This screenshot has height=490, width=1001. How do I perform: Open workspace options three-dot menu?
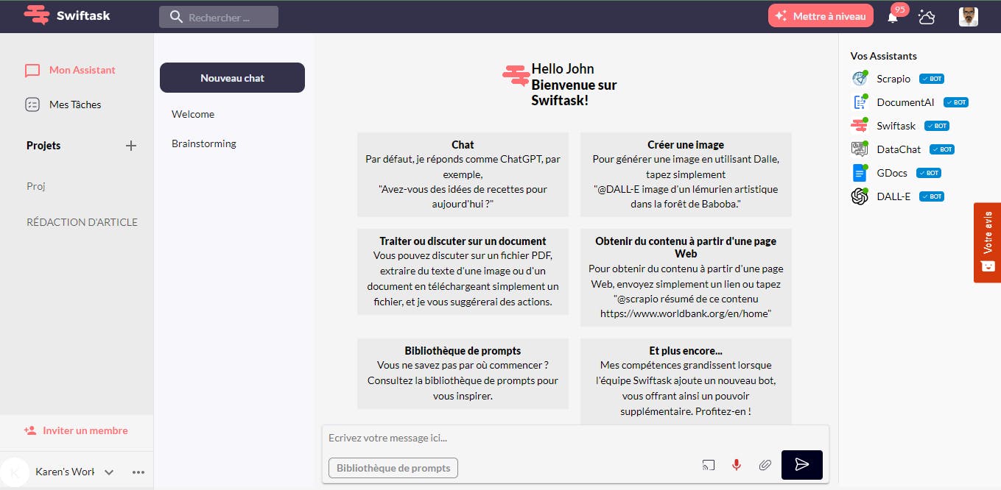click(x=138, y=472)
